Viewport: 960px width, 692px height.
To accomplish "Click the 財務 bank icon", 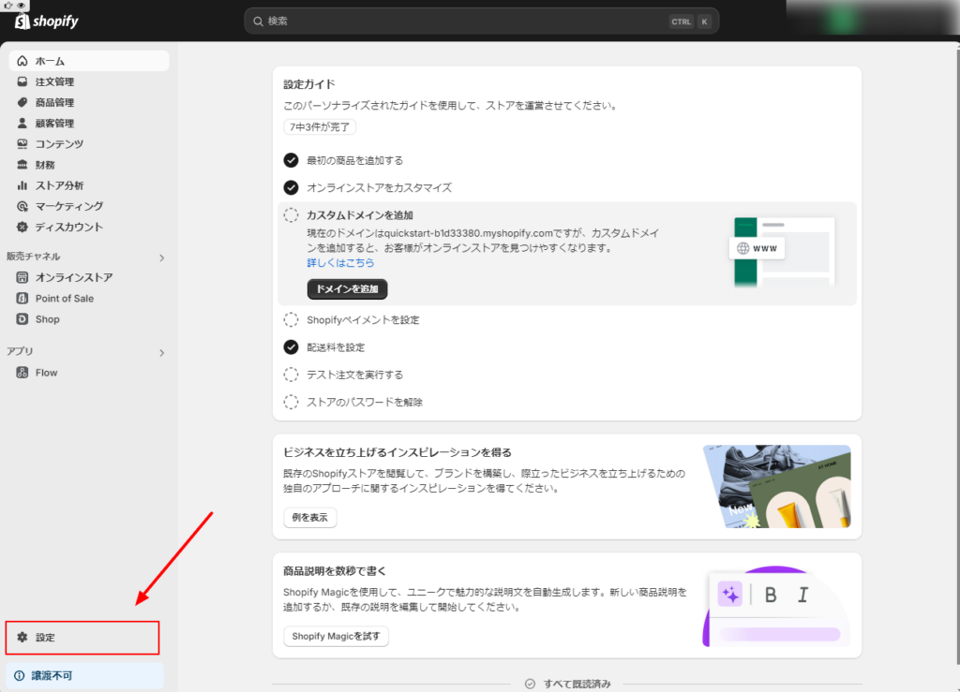I will click(x=22, y=165).
